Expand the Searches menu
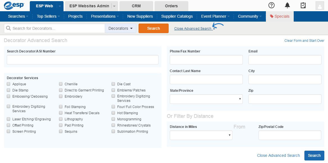 [18, 16]
